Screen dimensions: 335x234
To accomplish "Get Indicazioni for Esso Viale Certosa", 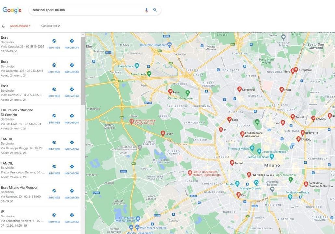I will 72,92.
